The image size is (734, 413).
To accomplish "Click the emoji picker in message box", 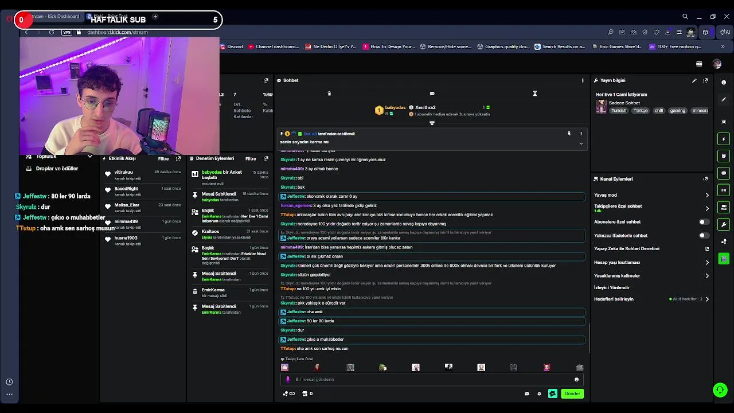I will [x=576, y=379].
